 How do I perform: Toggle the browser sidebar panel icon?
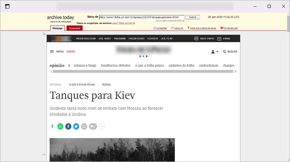(x=7, y=7)
